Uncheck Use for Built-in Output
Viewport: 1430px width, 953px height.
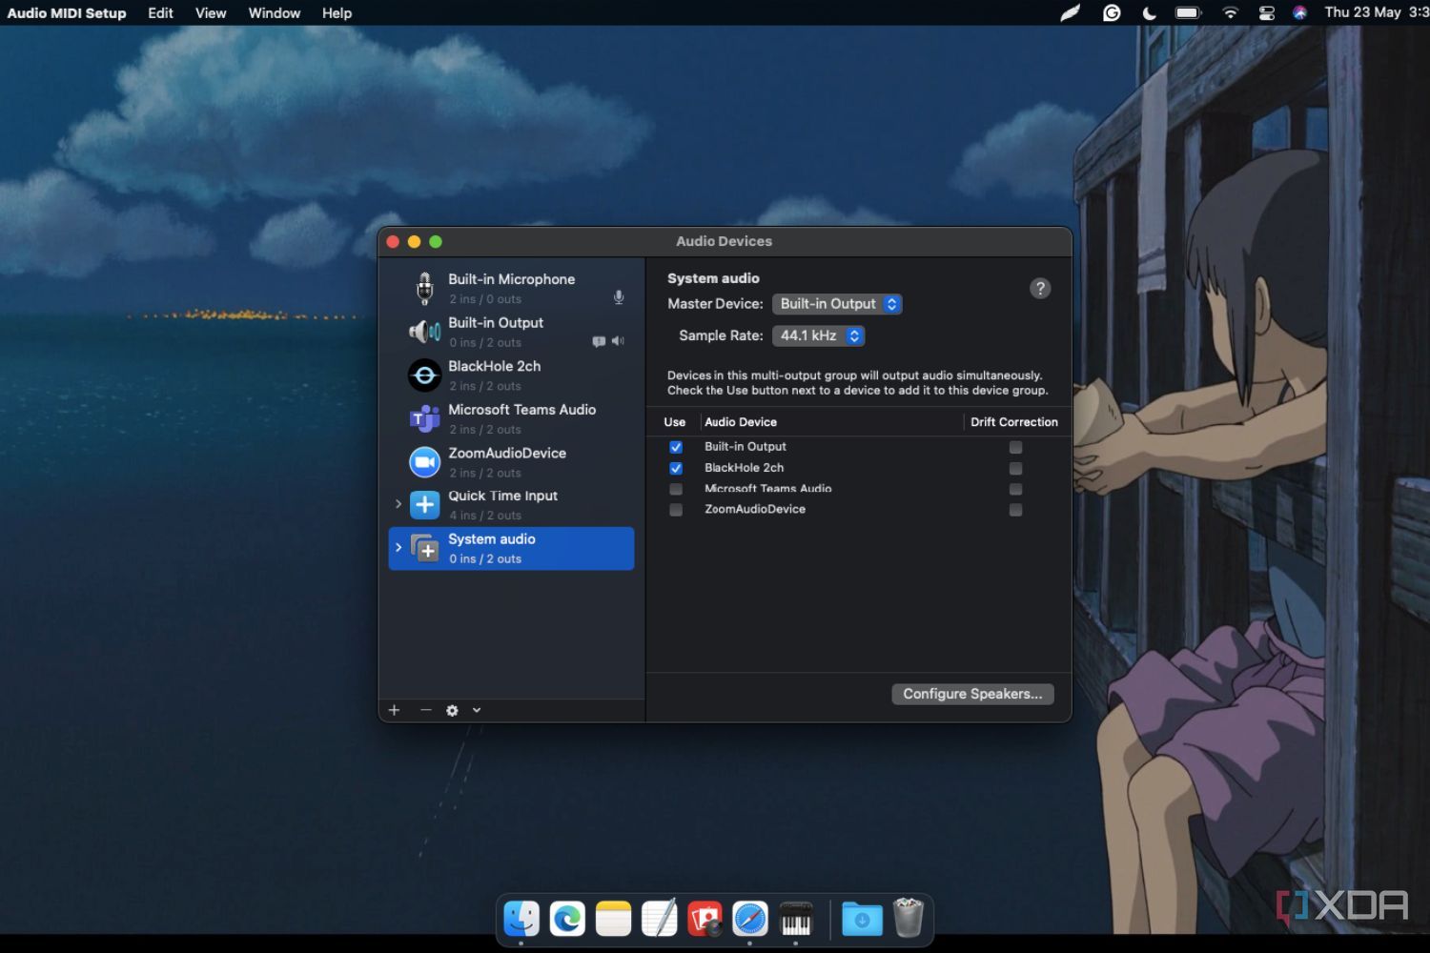coord(676,447)
